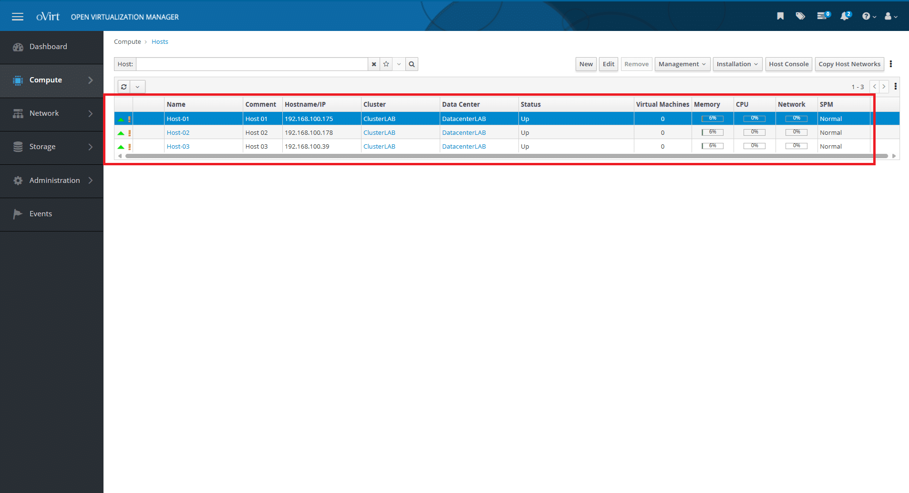Click Host-01 warning exclamation icon
909x493 pixels.
(x=129, y=119)
